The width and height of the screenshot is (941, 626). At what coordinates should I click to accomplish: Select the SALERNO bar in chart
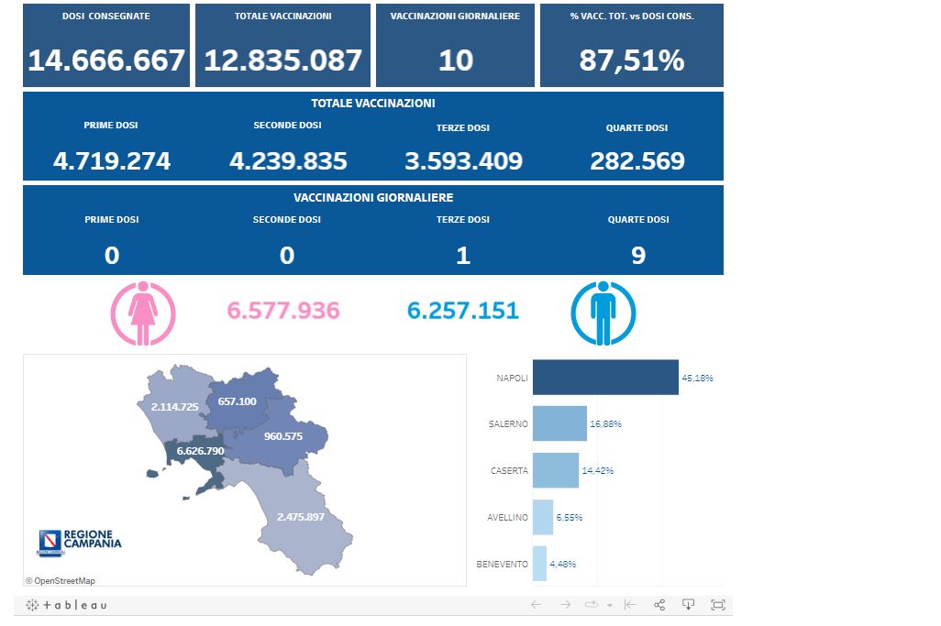[x=559, y=423]
